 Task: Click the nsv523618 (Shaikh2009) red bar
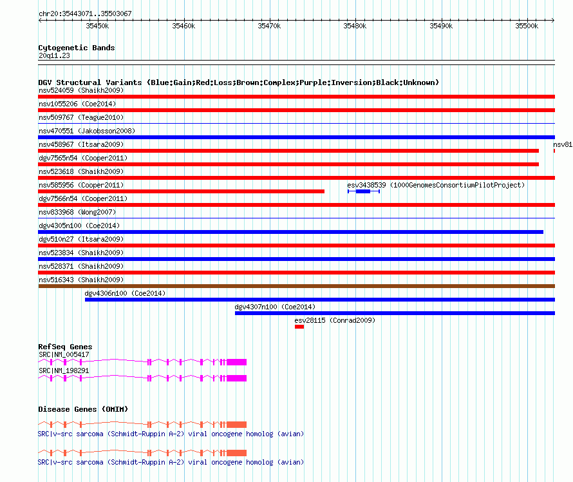(x=296, y=178)
